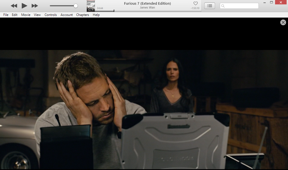Image resolution: width=288 pixels, height=170 pixels.
Task: Click the search magnifier icon
Action: (x=223, y=6)
